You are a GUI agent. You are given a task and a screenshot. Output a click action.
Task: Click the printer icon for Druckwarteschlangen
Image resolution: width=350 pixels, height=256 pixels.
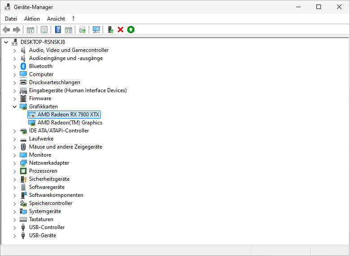(23, 82)
